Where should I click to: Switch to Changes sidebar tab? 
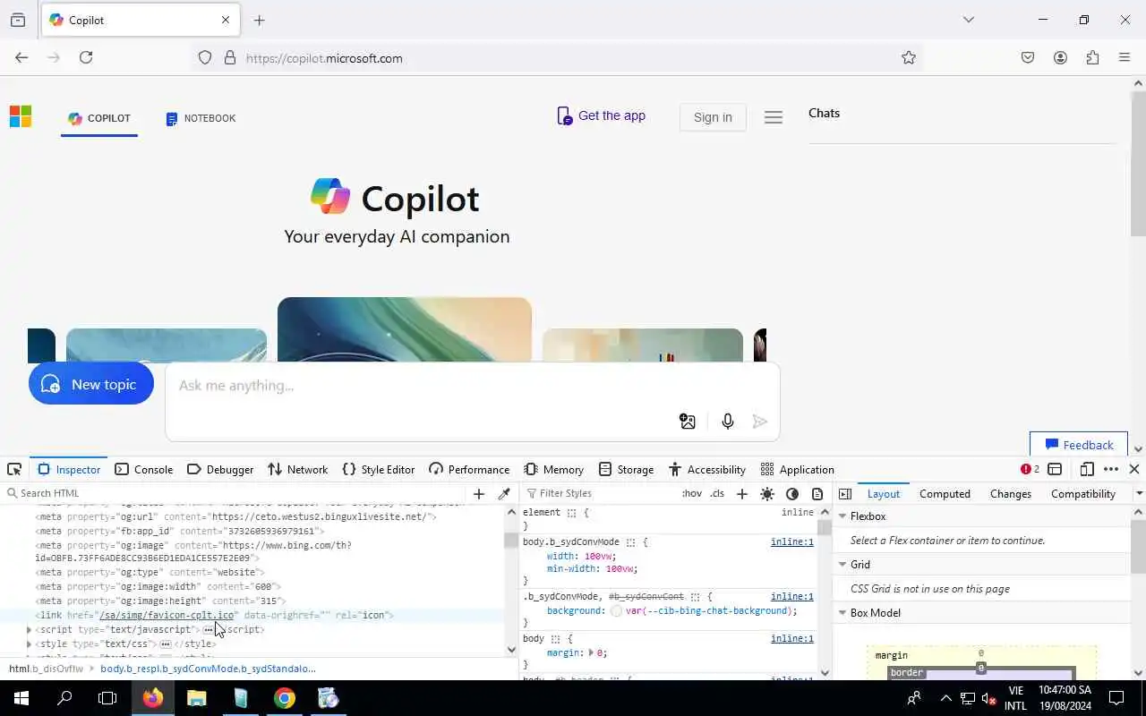tap(1011, 493)
